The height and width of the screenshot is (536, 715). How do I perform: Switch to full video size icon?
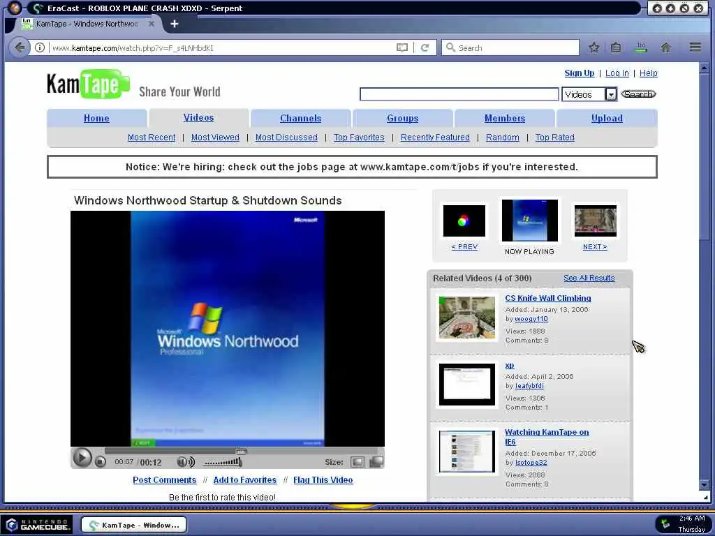pos(376,462)
